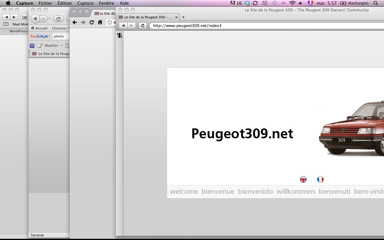Click the Dropbox menu bar icon
384x240 pixels.
pyautogui.click(x=247, y=3)
